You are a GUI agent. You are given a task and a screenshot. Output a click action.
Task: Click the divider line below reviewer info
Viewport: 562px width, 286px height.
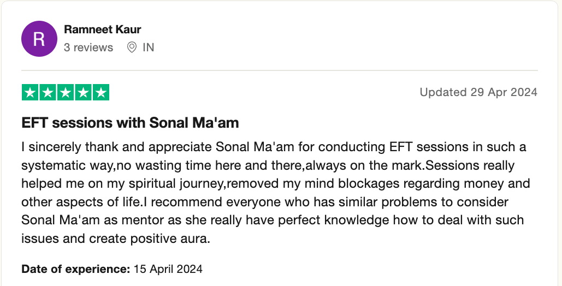pyautogui.click(x=280, y=70)
